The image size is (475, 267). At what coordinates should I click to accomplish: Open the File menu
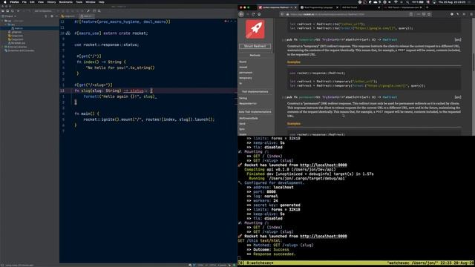24,2
